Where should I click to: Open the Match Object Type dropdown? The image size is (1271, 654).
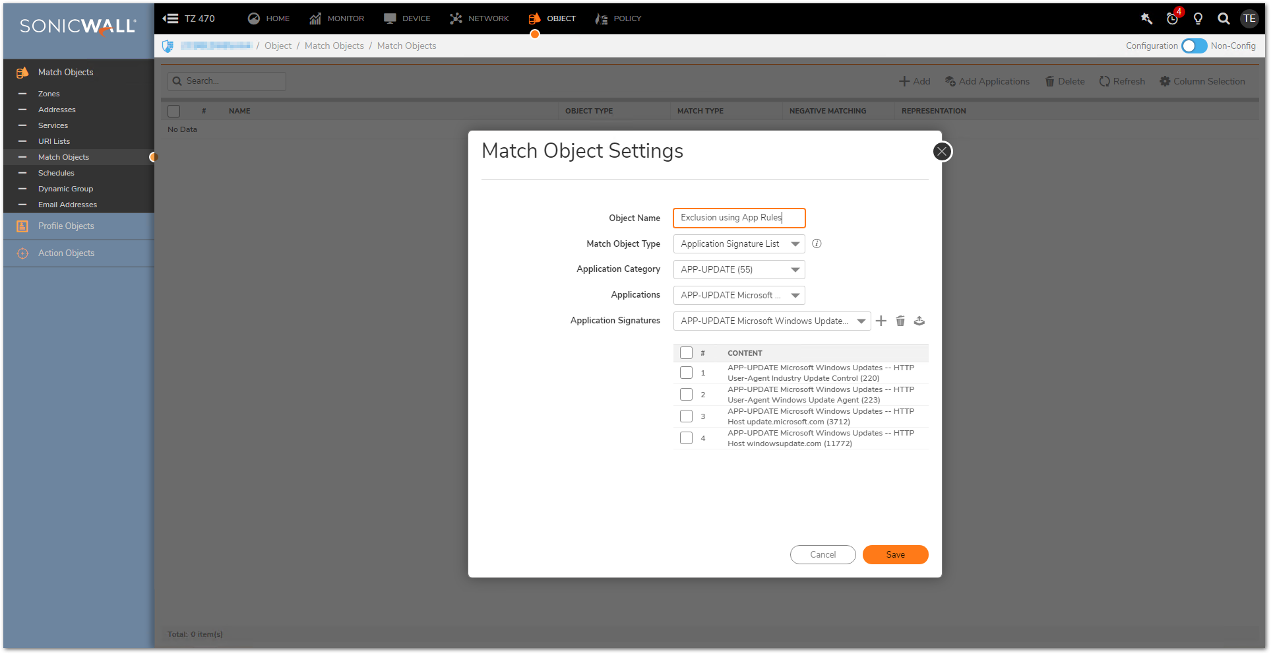tap(739, 244)
